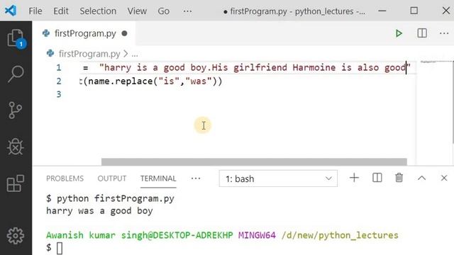
Task: Click the MINGW64 text in terminal
Action: (x=257, y=235)
